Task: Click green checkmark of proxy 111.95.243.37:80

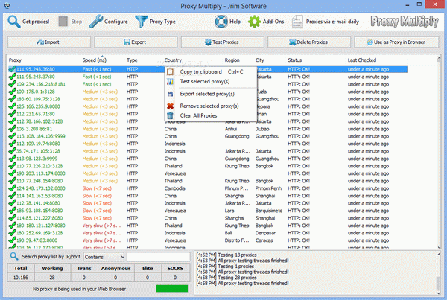Action: pyautogui.click(x=12, y=77)
